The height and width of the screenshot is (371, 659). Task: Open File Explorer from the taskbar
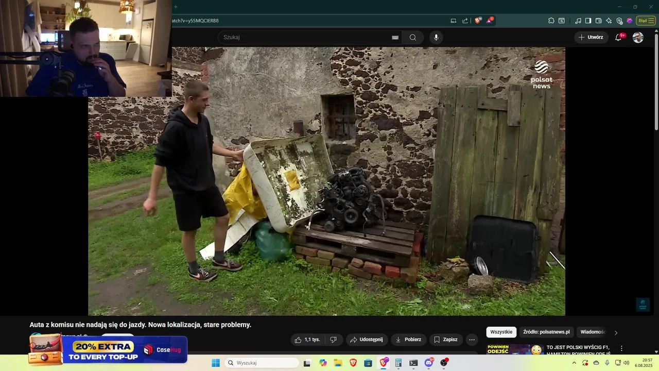338,363
